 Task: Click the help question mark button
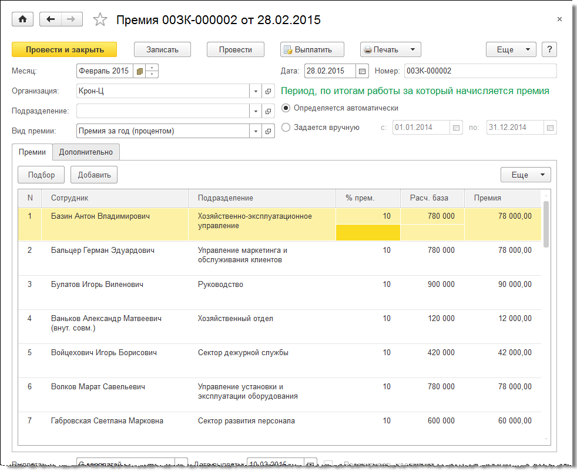pyautogui.click(x=549, y=50)
